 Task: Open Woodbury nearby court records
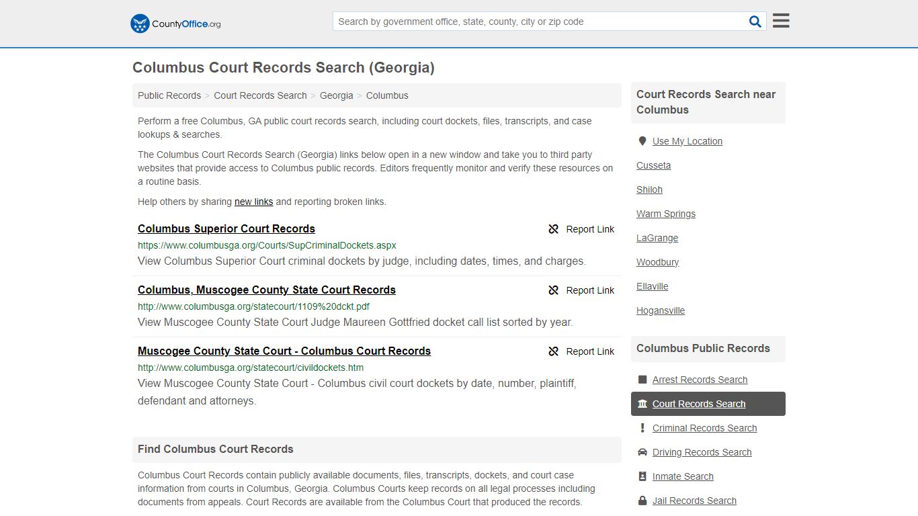[658, 262]
